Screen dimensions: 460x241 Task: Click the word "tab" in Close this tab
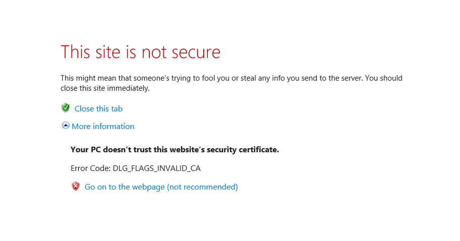tap(117, 109)
